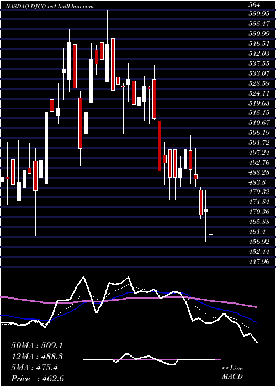Select the 492.76 price axis label
The image size is (276, 387).
259,162
